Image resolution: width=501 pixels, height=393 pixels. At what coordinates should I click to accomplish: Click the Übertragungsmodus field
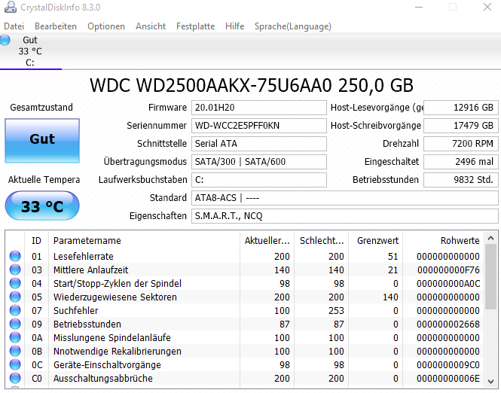tap(259, 162)
